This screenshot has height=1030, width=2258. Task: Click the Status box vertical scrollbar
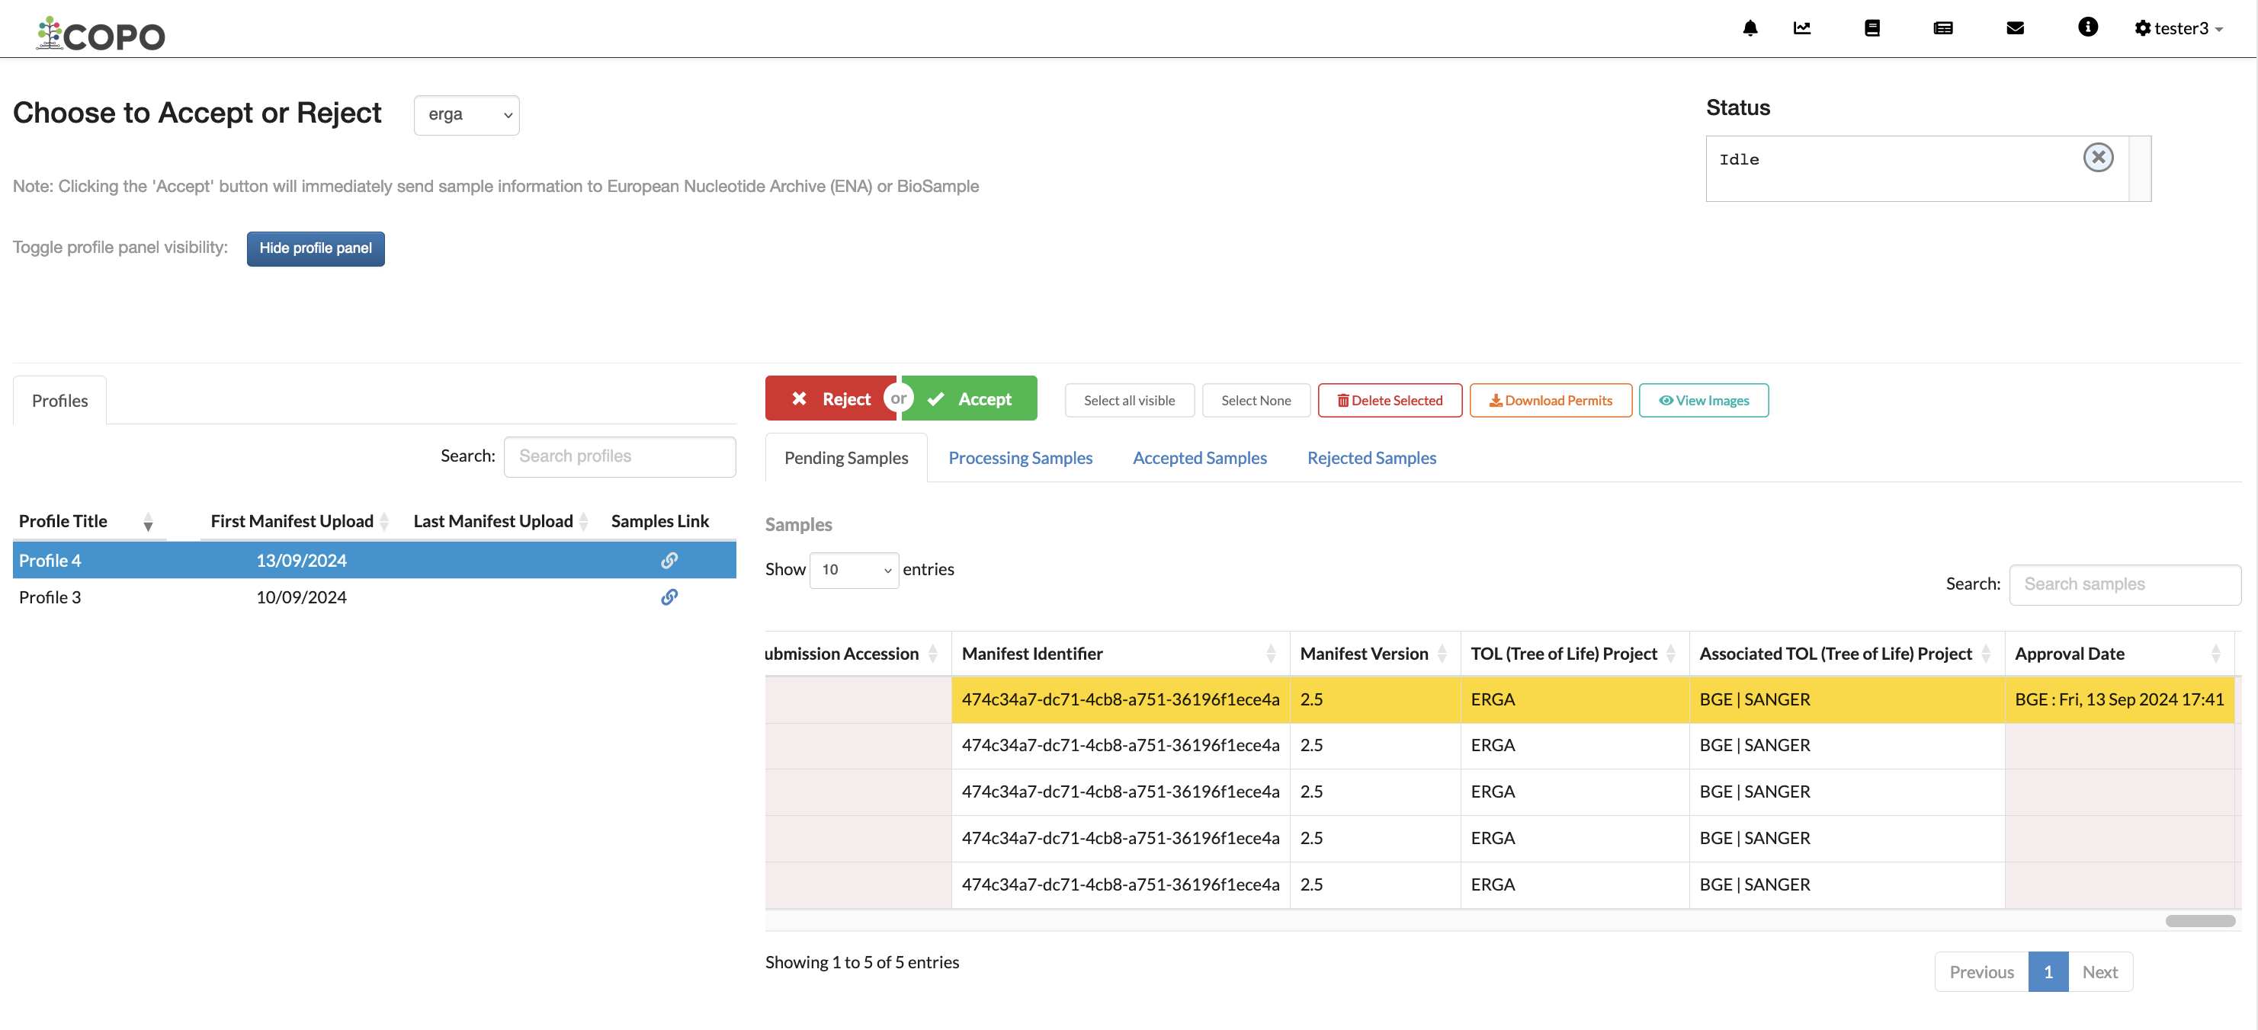click(x=2139, y=168)
